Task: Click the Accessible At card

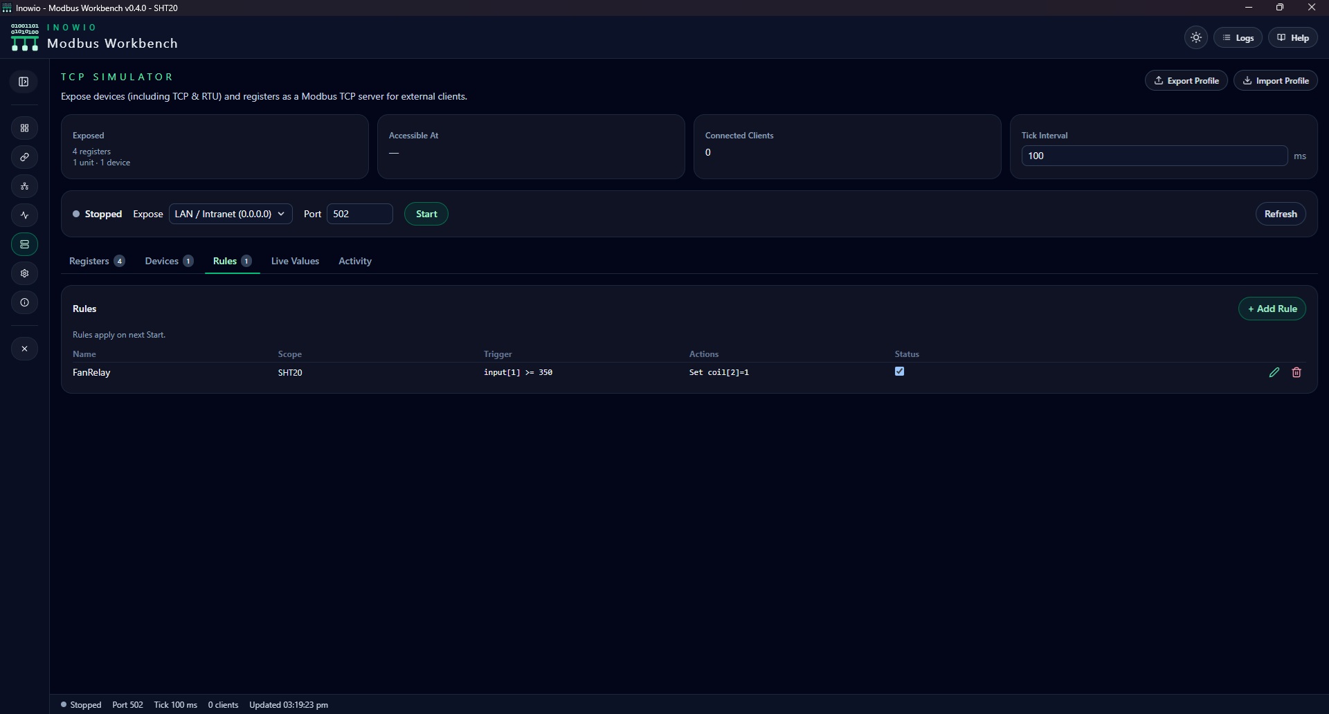Action: click(x=531, y=147)
